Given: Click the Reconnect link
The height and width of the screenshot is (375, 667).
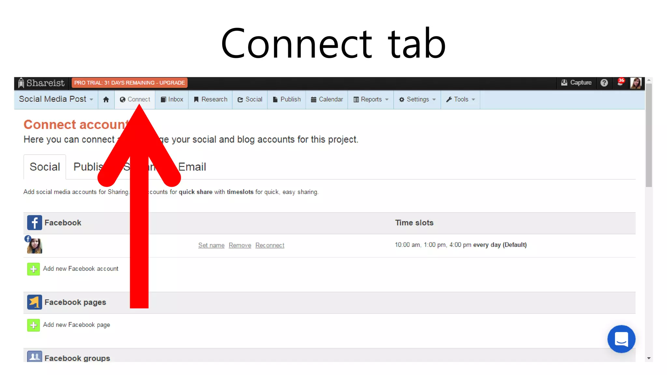Looking at the screenshot, I should click(x=270, y=245).
